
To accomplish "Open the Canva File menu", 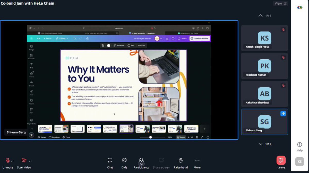I will click(x=38, y=39).
